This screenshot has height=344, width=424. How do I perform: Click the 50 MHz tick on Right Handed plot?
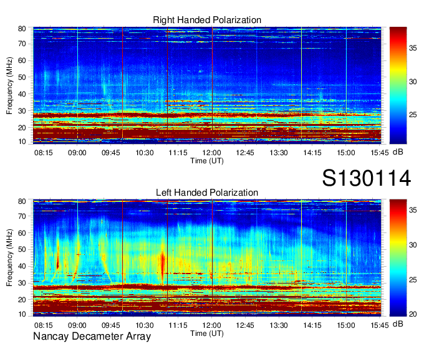[x=22, y=77]
